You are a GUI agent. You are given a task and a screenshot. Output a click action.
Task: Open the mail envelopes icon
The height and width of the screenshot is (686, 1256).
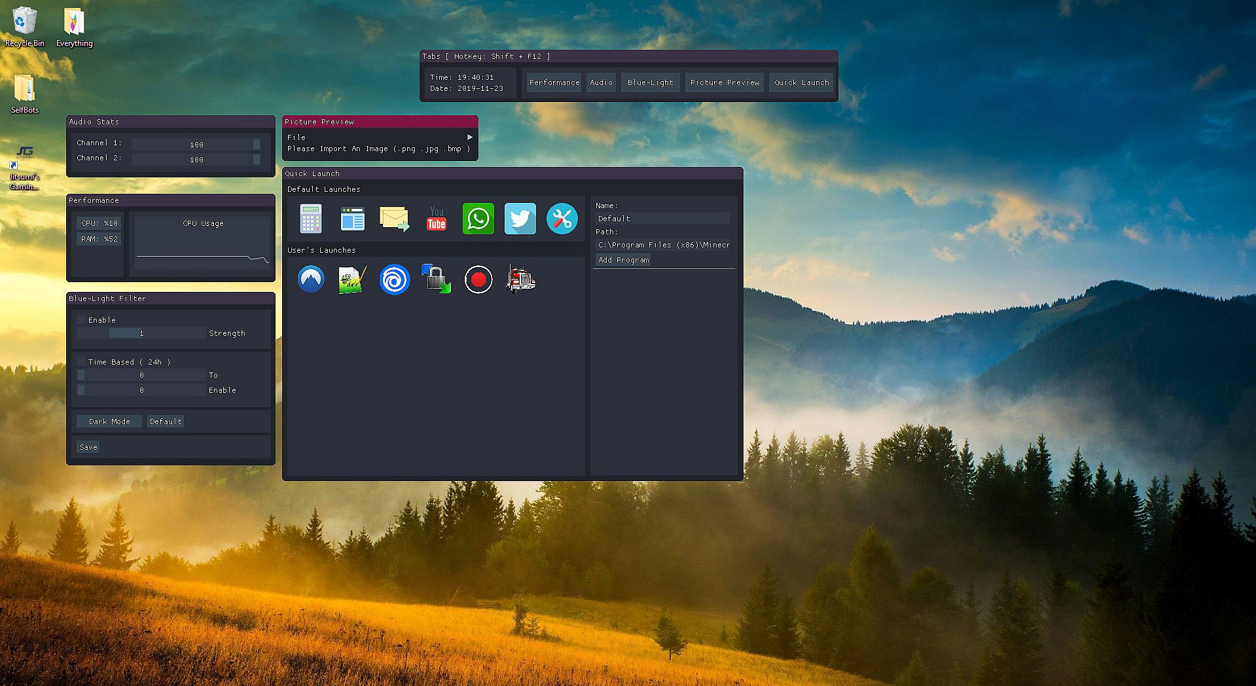pyautogui.click(x=395, y=219)
